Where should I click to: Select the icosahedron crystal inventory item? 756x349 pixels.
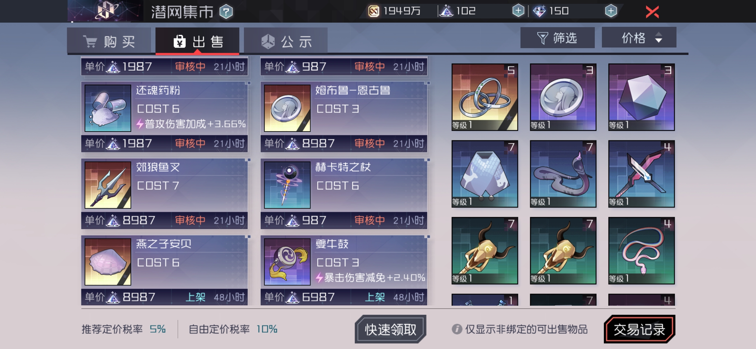(x=641, y=97)
